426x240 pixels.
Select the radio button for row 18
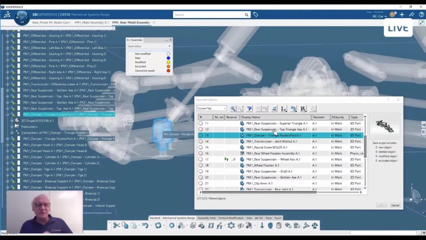point(201,165)
